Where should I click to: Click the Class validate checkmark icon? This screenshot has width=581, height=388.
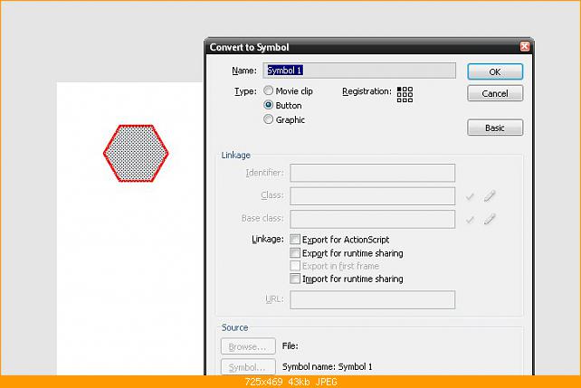(470, 196)
